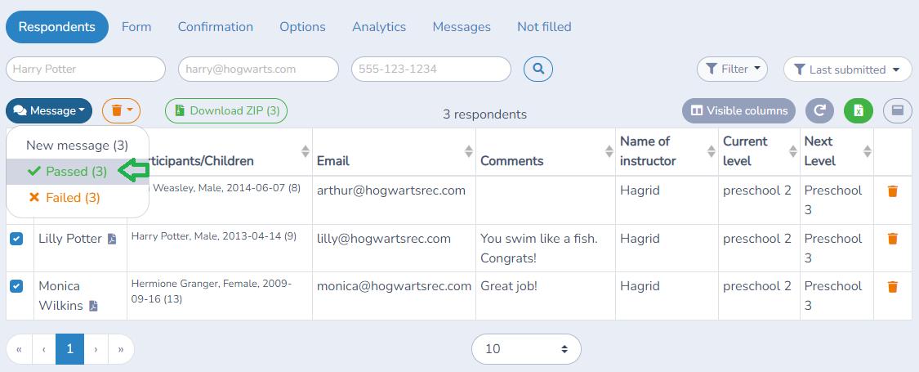Open the PDF icon next to Lilly Potter
This screenshot has width=919, height=372.
click(112, 240)
